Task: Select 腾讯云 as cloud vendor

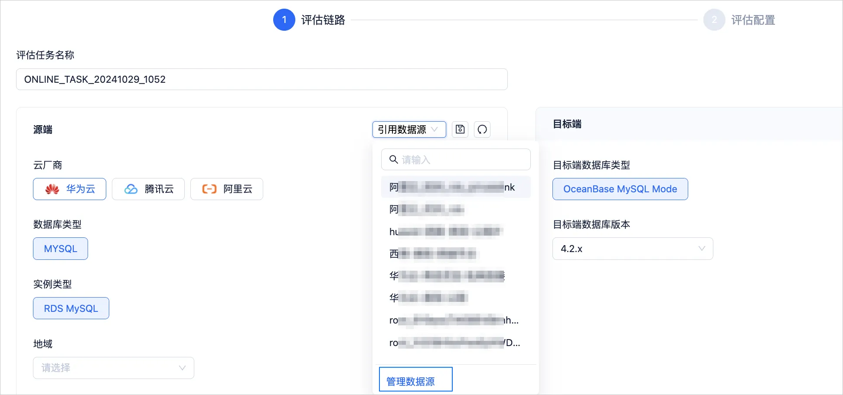Action: tap(148, 189)
